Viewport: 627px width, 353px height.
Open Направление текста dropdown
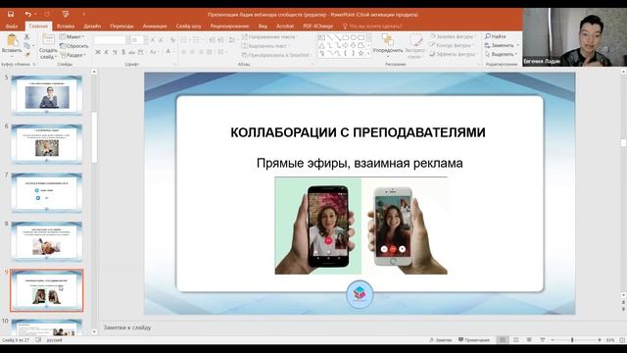pos(269,37)
